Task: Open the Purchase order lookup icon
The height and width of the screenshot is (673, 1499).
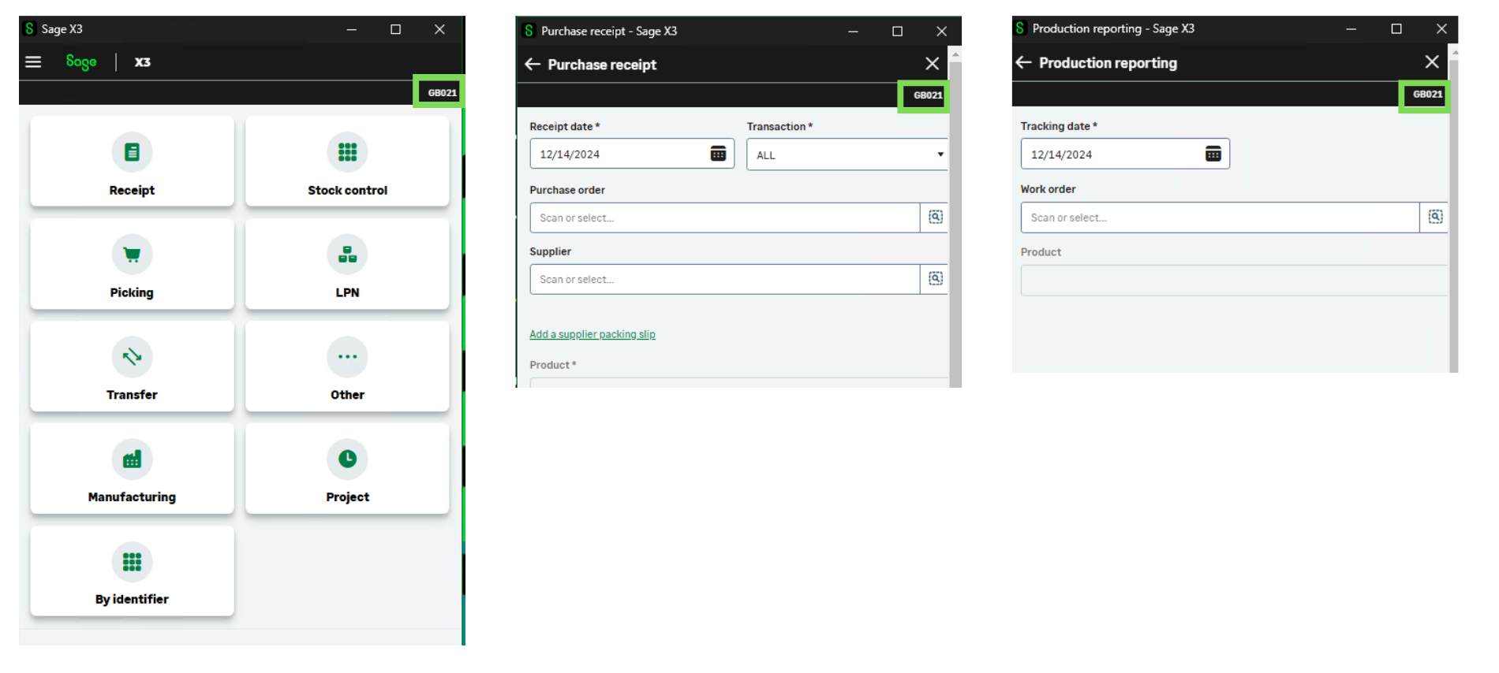Action: pos(935,217)
